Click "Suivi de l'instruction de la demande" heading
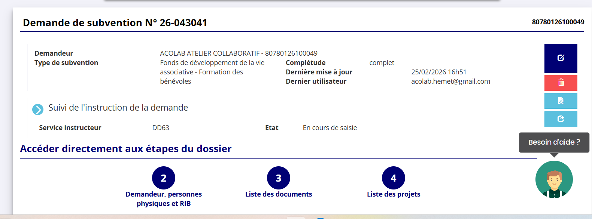592x219 pixels. (118, 108)
